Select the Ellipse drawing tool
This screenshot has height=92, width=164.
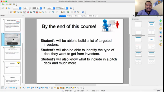tap(14, 88)
